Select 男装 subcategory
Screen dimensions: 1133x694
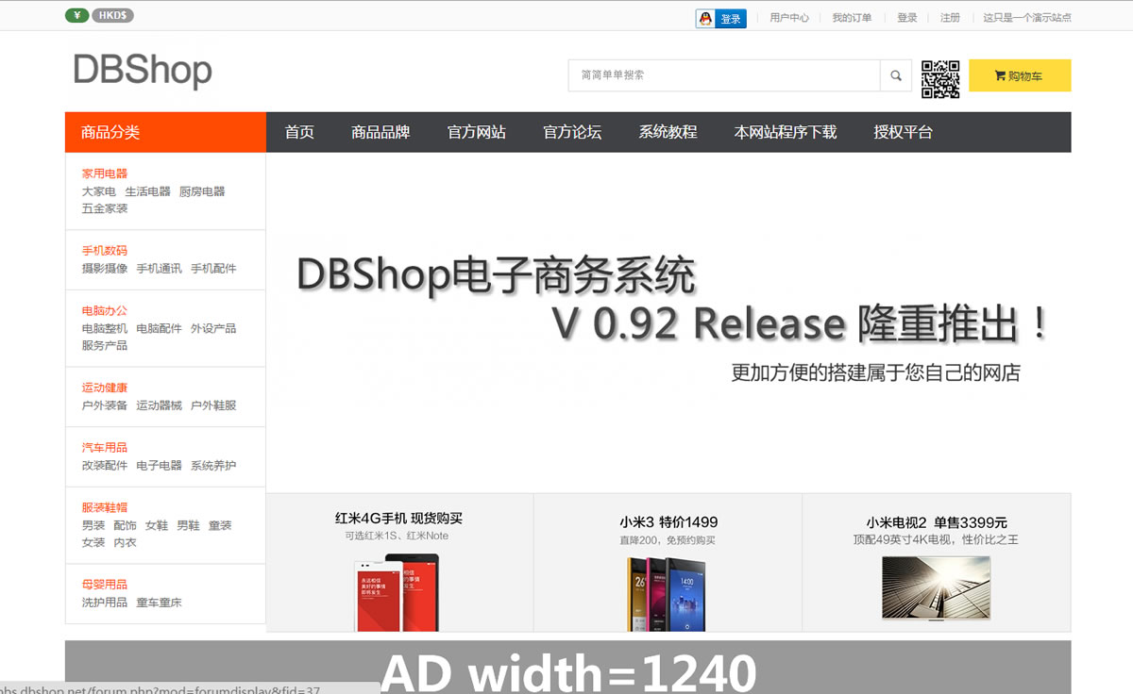[93, 525]
